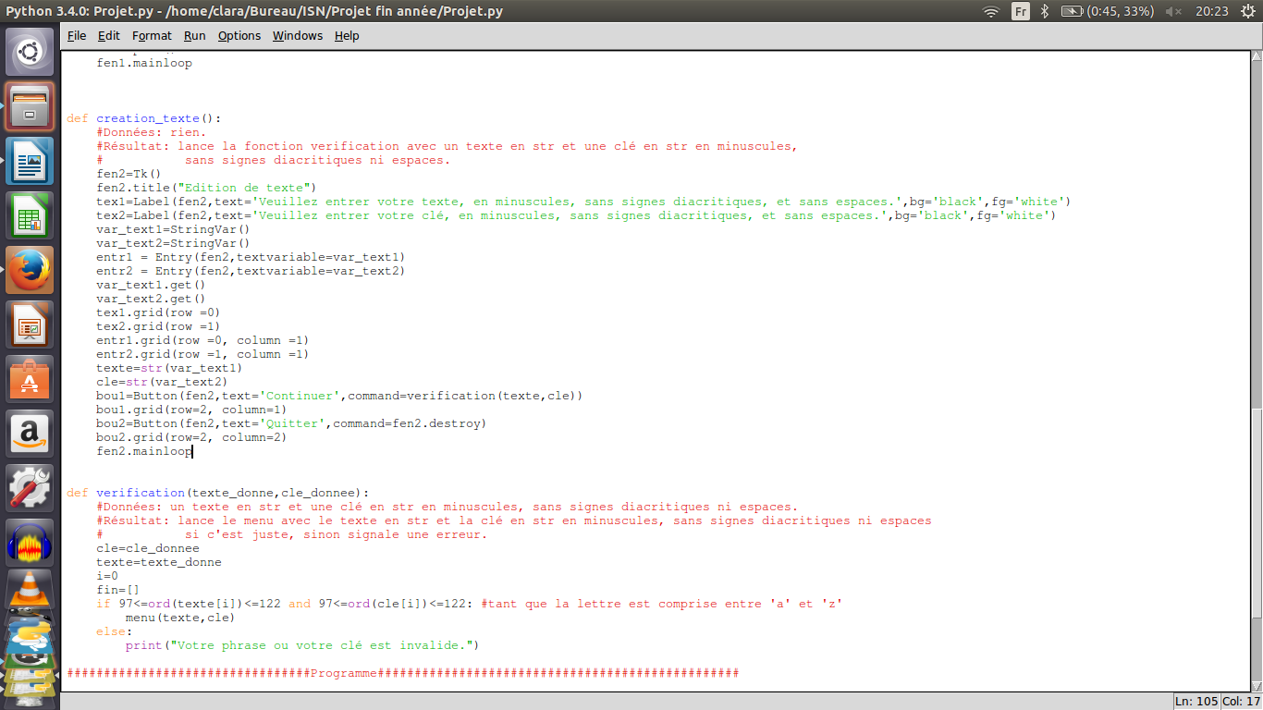
Task: Open the Files manager from the dock
Action: 30,106
